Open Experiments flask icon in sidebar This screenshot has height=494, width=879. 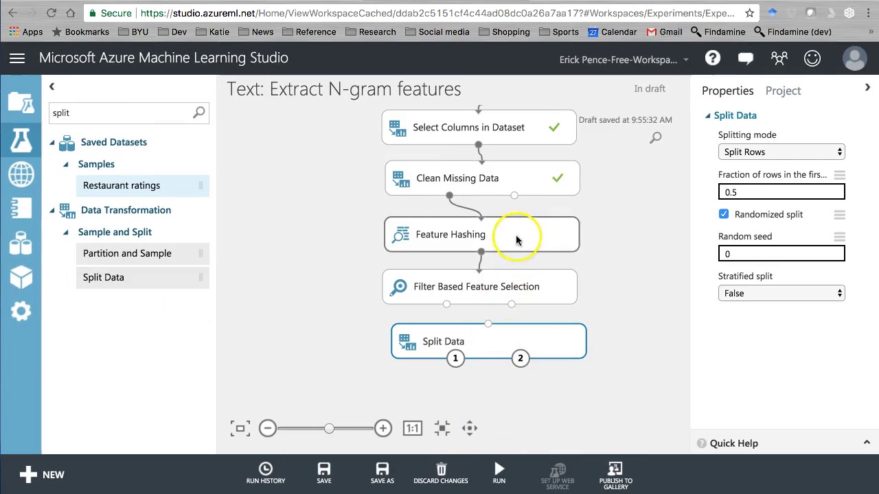click(x=21, y=139)
